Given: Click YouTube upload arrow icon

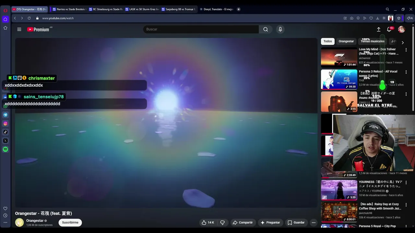Looking at the screenshot, I should (378, 29).
